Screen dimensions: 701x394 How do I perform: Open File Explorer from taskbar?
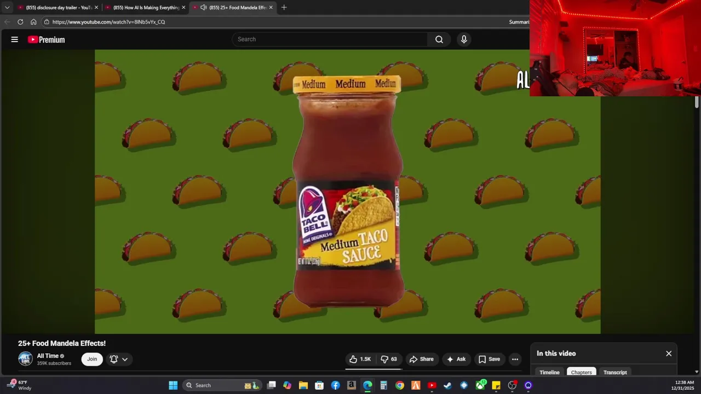point(303,385)
